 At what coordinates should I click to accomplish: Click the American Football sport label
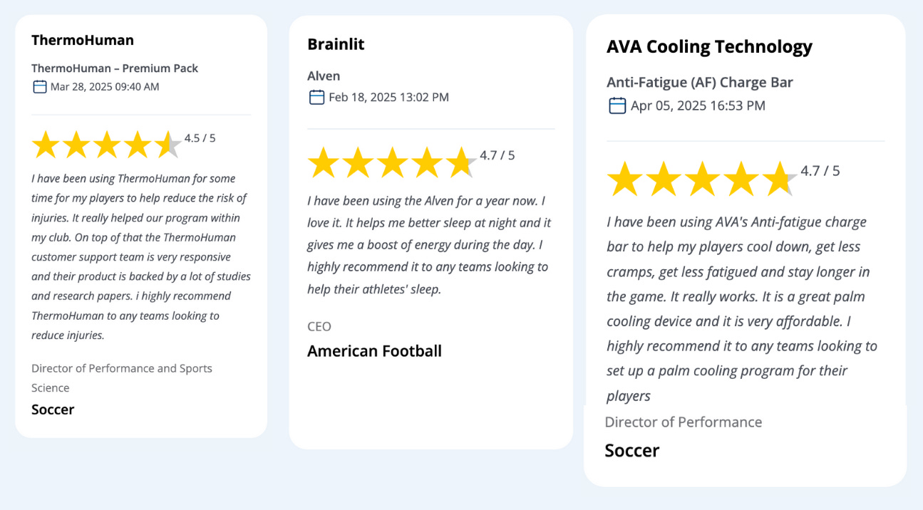(x=374, y=351)
